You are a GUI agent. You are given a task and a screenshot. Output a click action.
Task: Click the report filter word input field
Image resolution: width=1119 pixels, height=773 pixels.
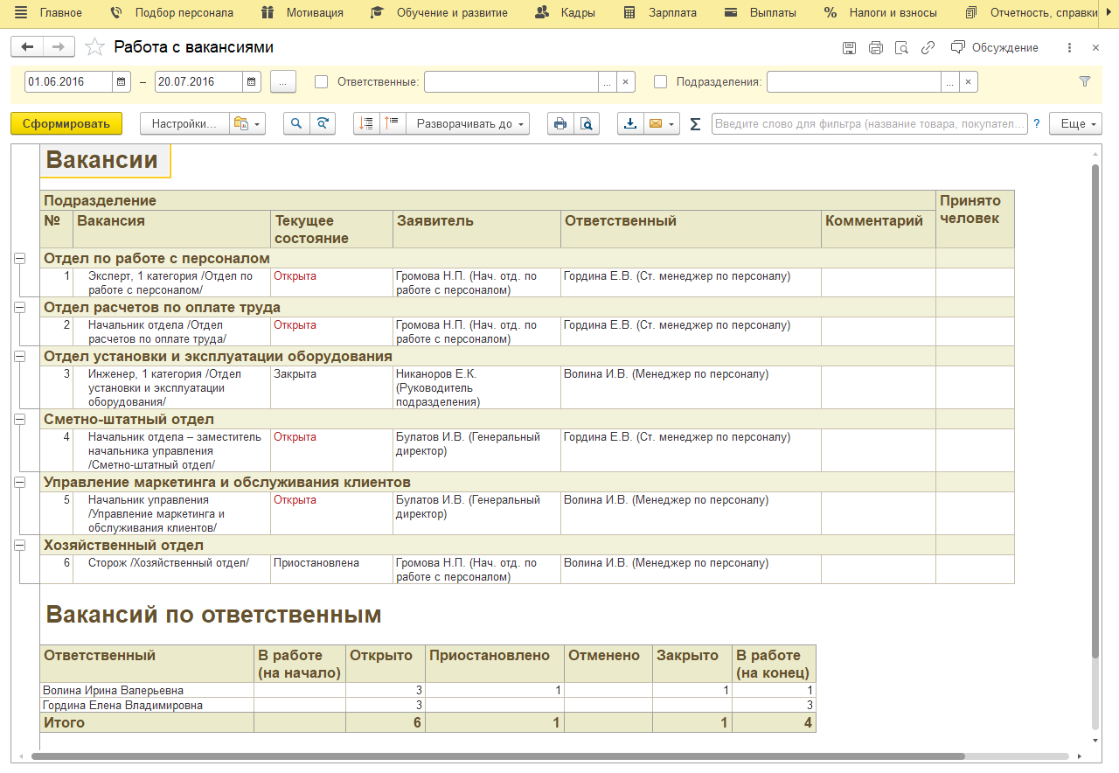tap(870, 124)
